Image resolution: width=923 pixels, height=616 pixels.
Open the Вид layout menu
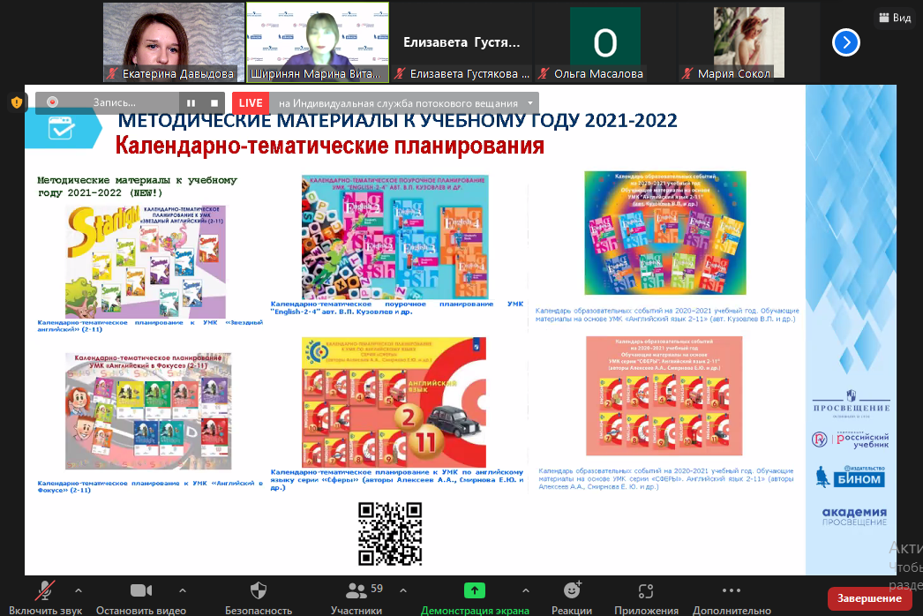click(x=895, y=18)
